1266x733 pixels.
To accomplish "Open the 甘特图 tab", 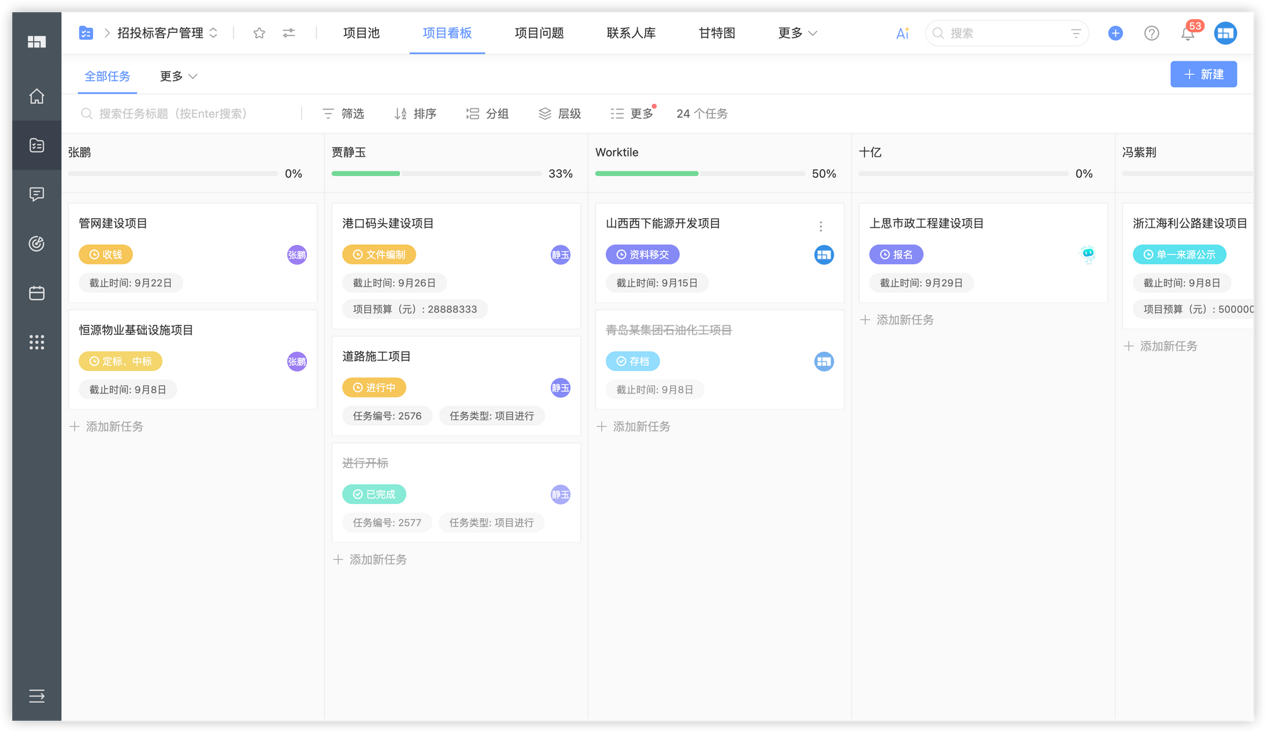I will click(x=715, y=33).
